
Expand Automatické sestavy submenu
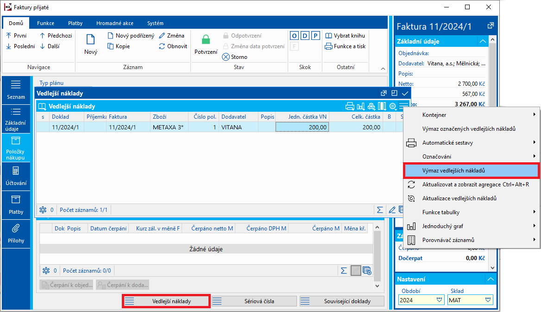point(472,143)
